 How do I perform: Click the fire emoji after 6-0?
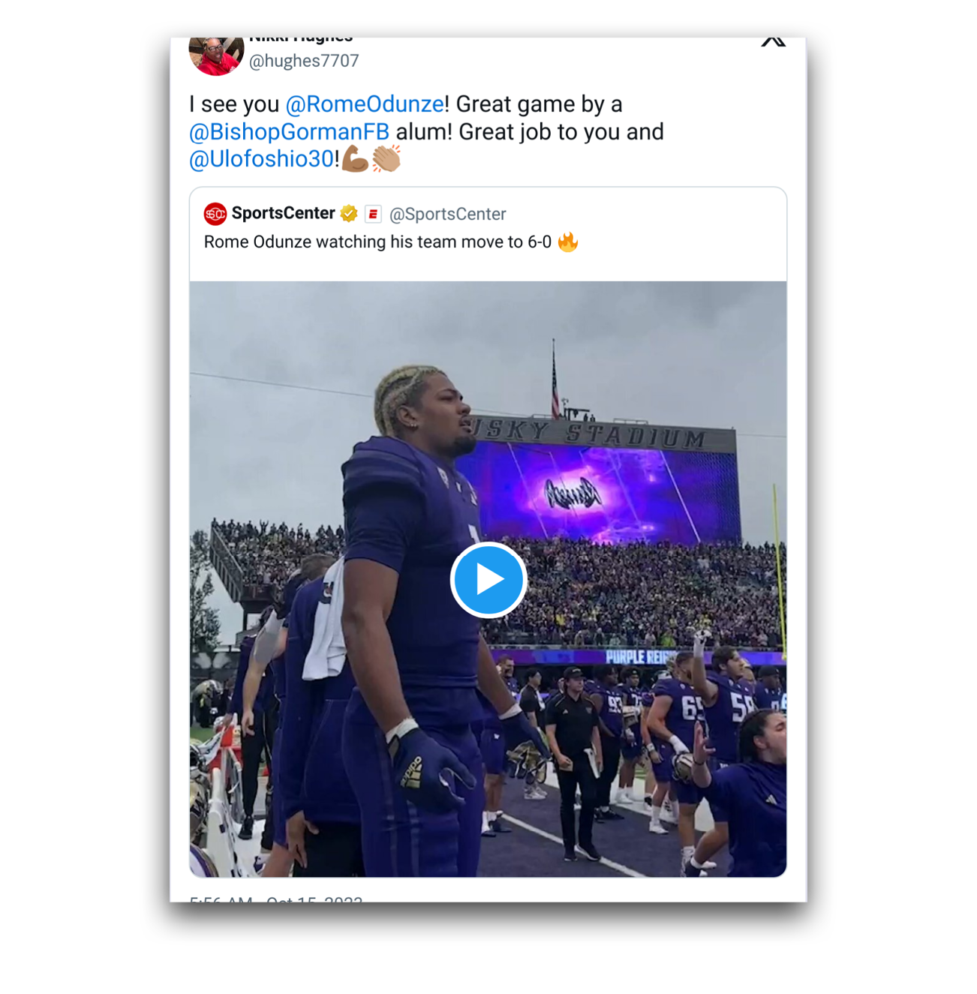568,242
